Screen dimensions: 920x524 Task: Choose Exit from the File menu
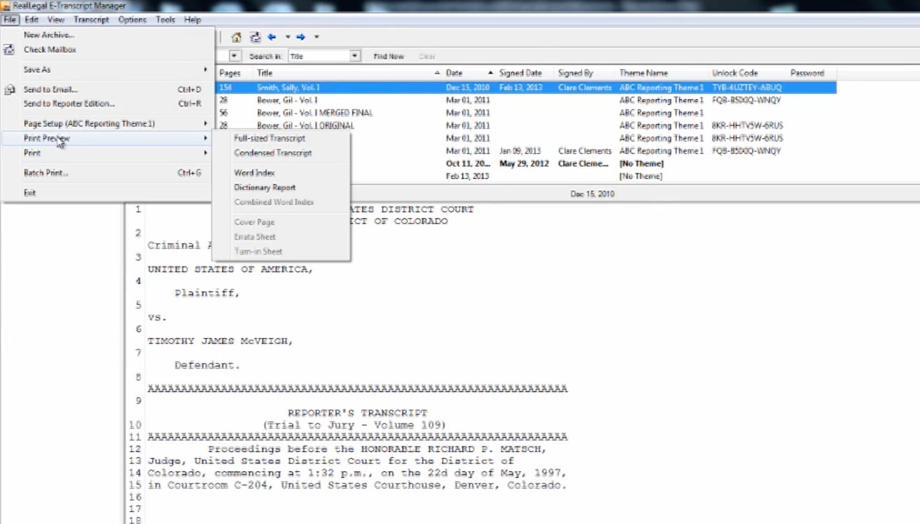point(29,193)
